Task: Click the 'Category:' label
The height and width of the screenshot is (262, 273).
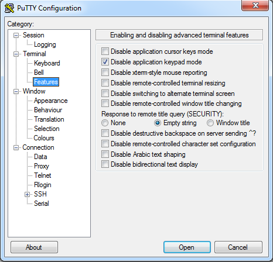Action: coord(21,24)
